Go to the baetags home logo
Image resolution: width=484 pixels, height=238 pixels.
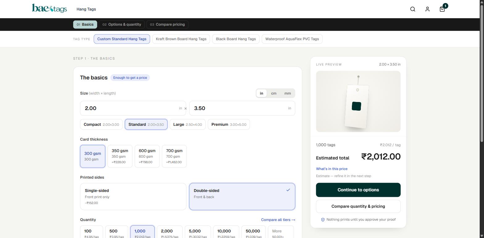click(x=49, y=8)
